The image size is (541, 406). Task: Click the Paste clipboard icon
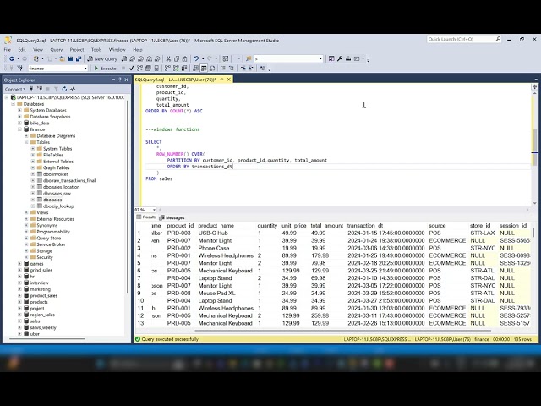(184, 58)
